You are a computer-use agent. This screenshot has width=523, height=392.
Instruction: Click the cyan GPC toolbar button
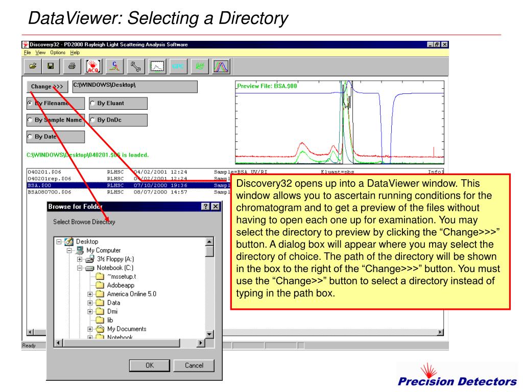point(178,66)
